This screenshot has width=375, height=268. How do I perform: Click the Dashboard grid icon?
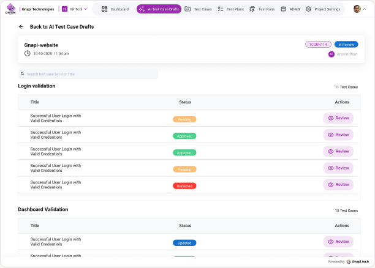(105, 9)
